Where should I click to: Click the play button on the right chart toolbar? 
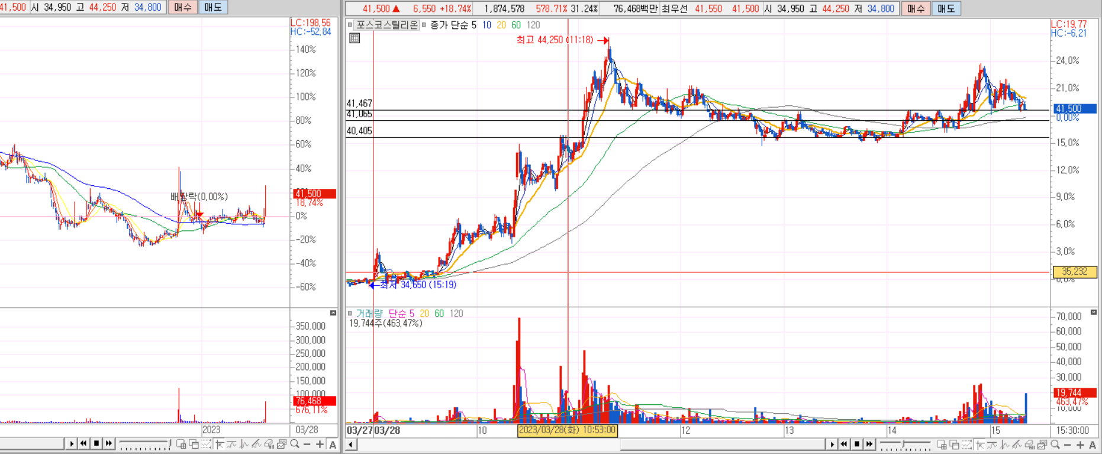[x=832, y=444]
